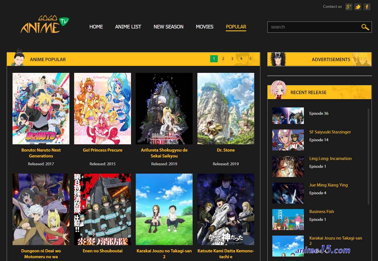
Task: Open the MOVIES menu item
Action: (x=205, y=27)
